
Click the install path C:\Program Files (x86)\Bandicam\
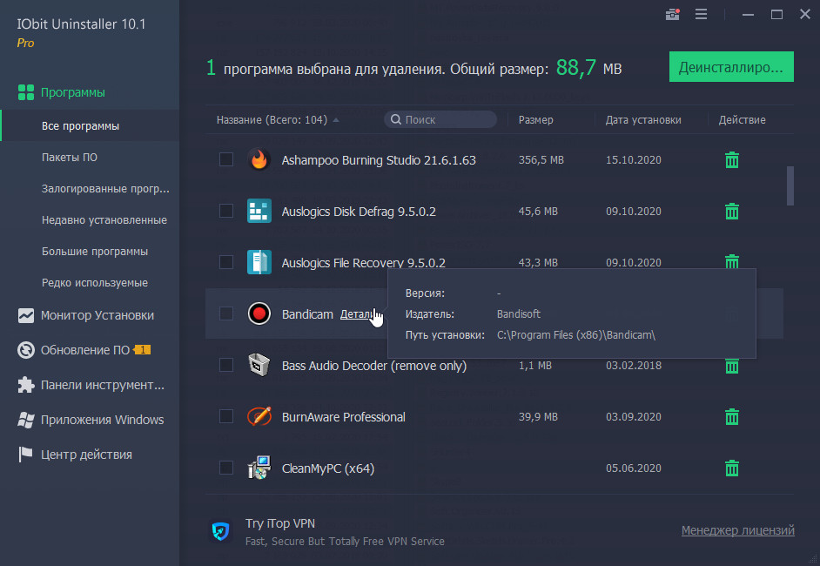point(575,334)
